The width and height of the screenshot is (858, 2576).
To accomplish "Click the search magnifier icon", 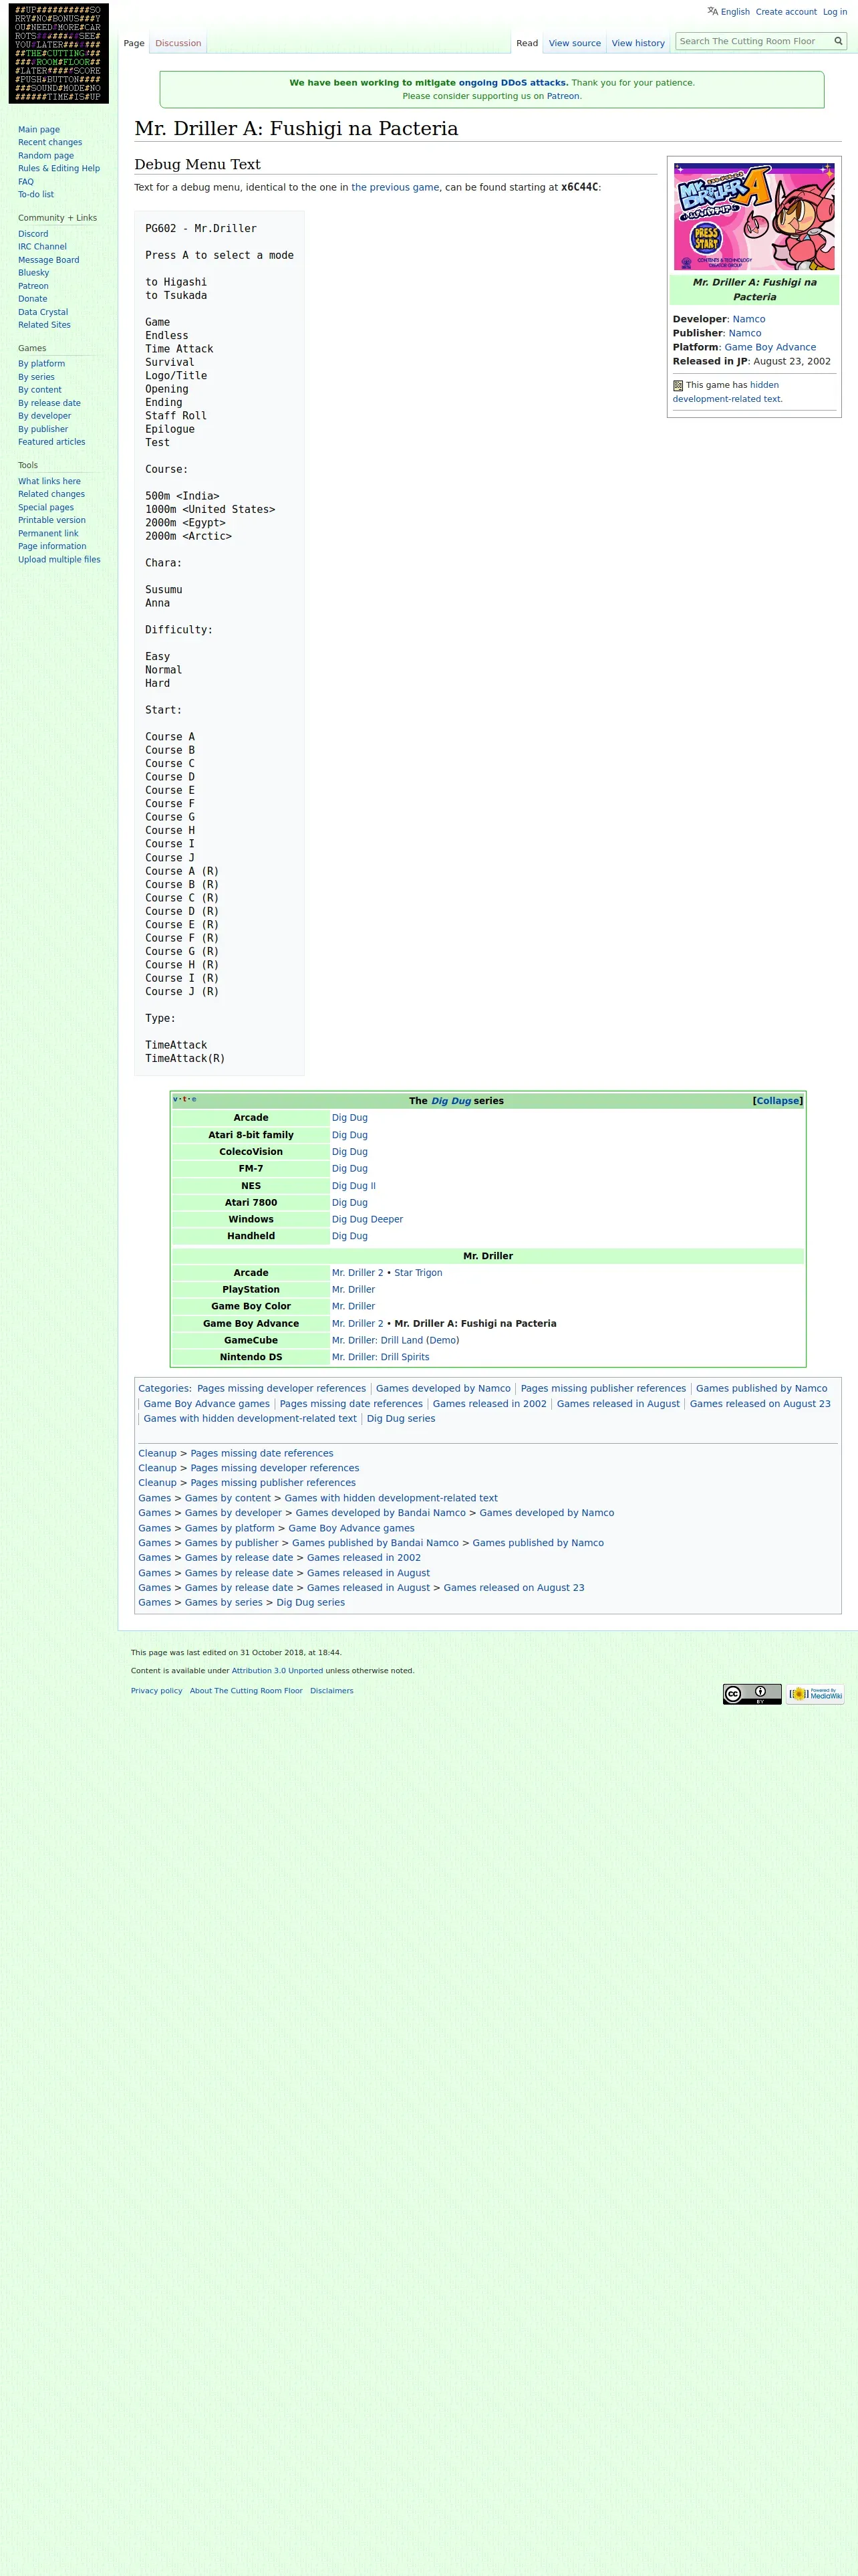I will (838, 41).
